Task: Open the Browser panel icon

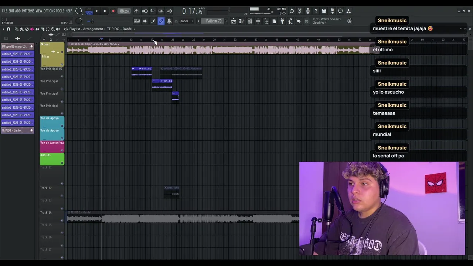Action: (266, 21)
